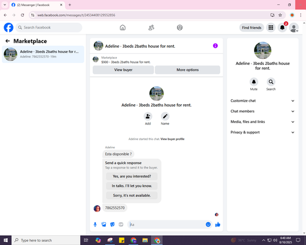Open the Windows Start menu
Viewport: 306px width, 245px height.
click(6, 240)
